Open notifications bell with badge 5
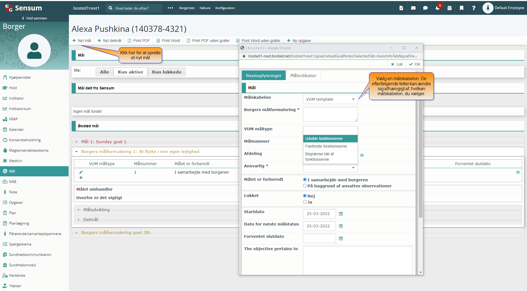This screenshot has height=291, width=527. (438, 8)
